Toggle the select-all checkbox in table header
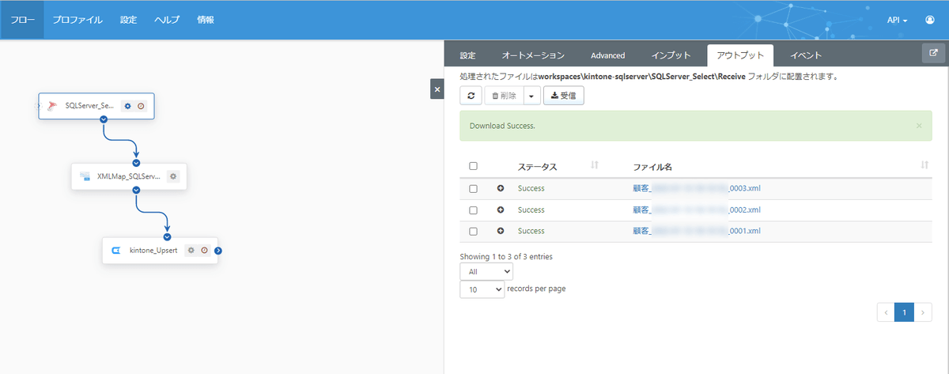949x374 pixels. (473, 166)
